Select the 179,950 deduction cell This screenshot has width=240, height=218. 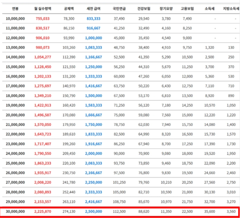click(x=69, y=125)
